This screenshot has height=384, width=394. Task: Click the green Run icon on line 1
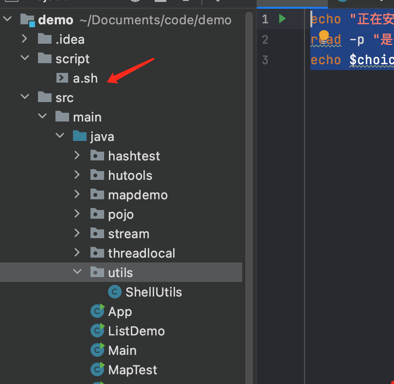tap(282, 18)
